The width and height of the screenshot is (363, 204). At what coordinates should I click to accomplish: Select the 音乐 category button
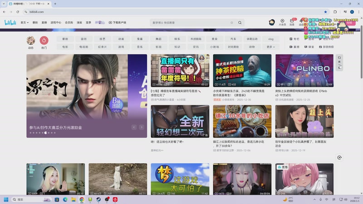140,47
